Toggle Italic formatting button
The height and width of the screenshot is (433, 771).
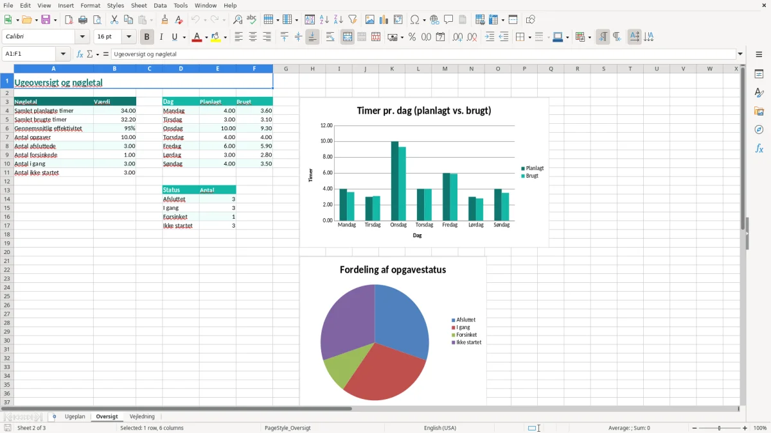(161, 37)
